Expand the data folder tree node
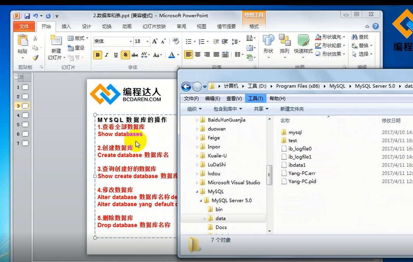This screenshot has height=262, width=413. point(205,219)
